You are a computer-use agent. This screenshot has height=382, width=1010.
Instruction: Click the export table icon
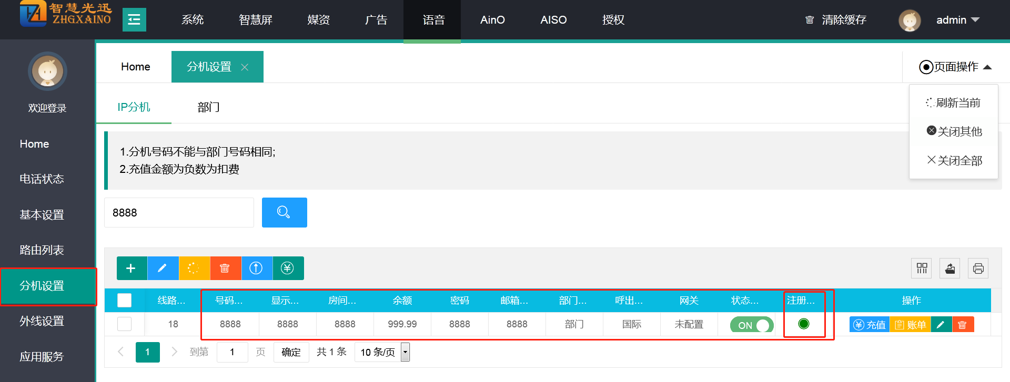tap(950, 269)
